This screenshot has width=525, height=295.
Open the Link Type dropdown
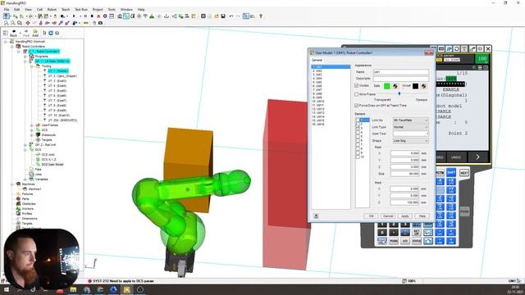tap(410, 127)
